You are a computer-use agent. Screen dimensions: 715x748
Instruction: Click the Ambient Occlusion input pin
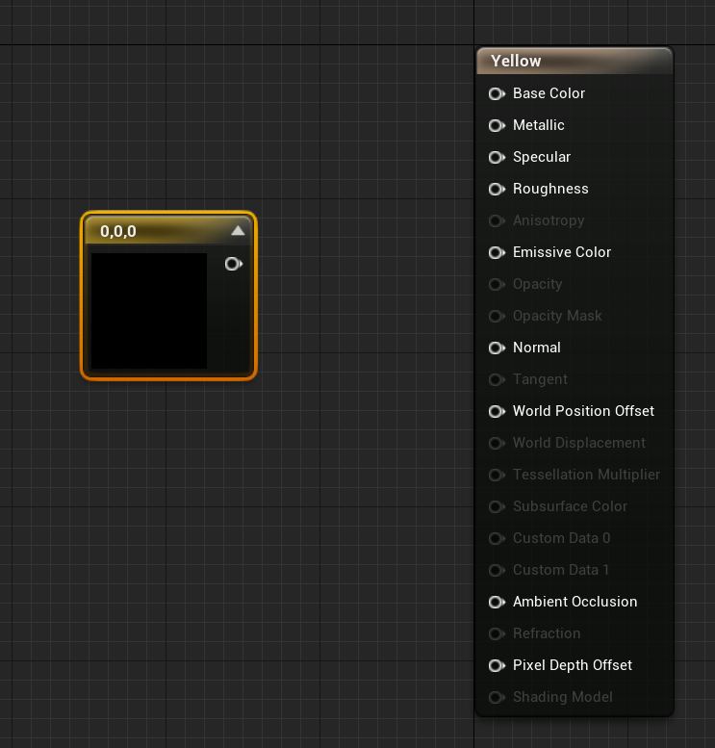(x=497, y=602)
